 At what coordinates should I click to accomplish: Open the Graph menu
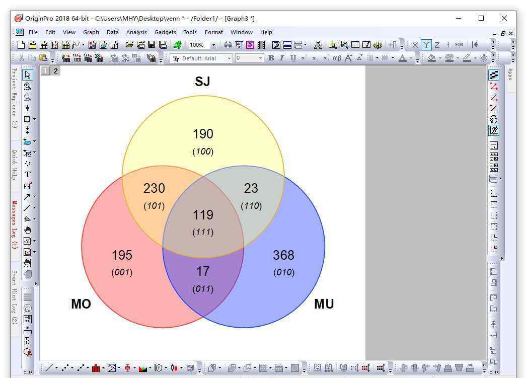click(x=91, y=32)
